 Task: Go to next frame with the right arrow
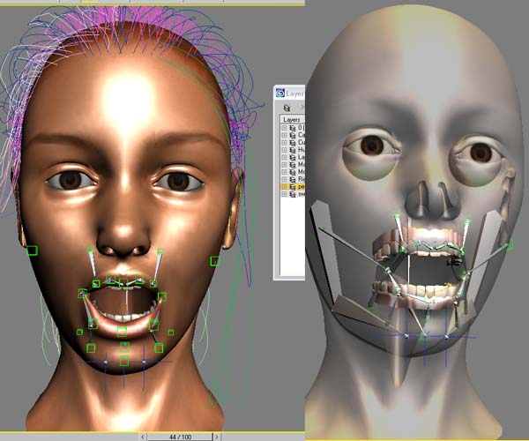(217, 437)
